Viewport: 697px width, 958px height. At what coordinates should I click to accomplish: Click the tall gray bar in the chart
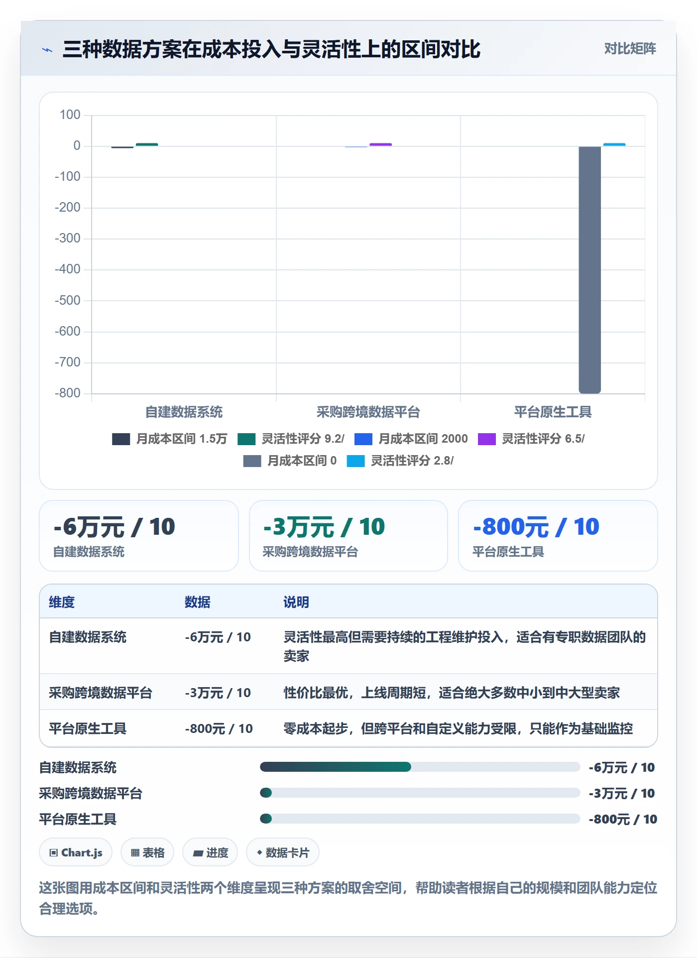[589, 270]
